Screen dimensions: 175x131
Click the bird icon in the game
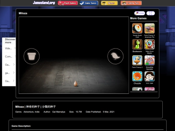[x=115, y=56]
